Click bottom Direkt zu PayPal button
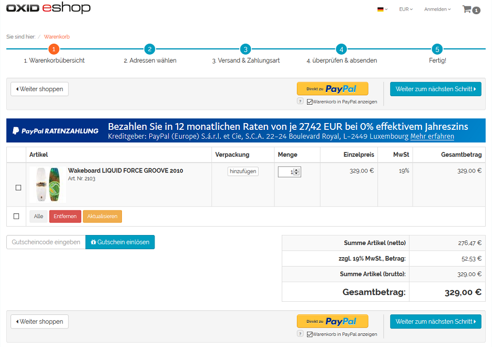Image resolution: width=492 pixels, height=347 pixels. (333, 321)
